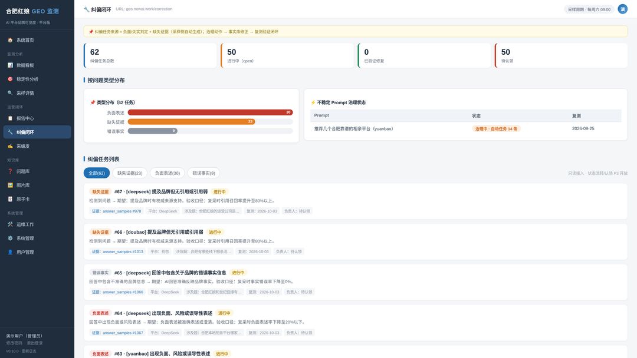Open 运维工作 tools icon

[10, 224]
